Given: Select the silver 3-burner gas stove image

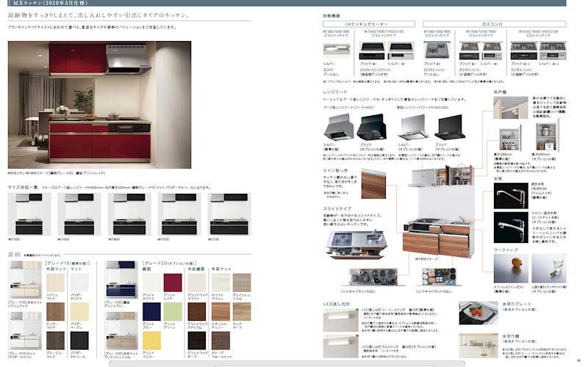Looking at the screenshot, I should click(553, 51).
